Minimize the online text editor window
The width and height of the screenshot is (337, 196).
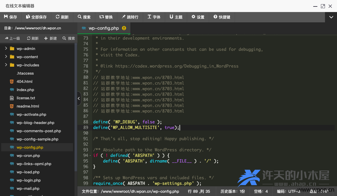315,6
